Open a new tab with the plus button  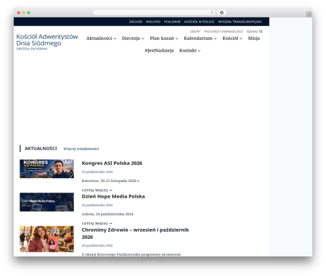click(x=309, y=14)
